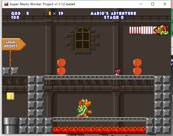
Task: Click the lower red orb right of Mario
Action: 137,71
